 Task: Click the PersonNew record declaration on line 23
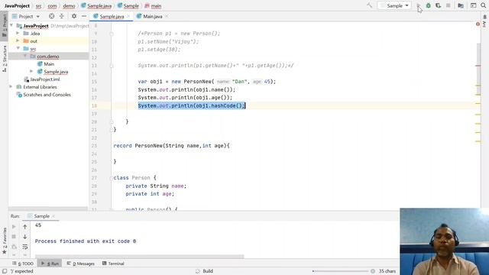click(171, 146)
